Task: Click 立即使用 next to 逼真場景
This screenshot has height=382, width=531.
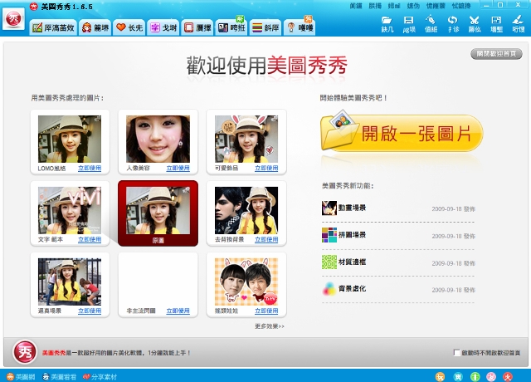Action: coord(90,311)
